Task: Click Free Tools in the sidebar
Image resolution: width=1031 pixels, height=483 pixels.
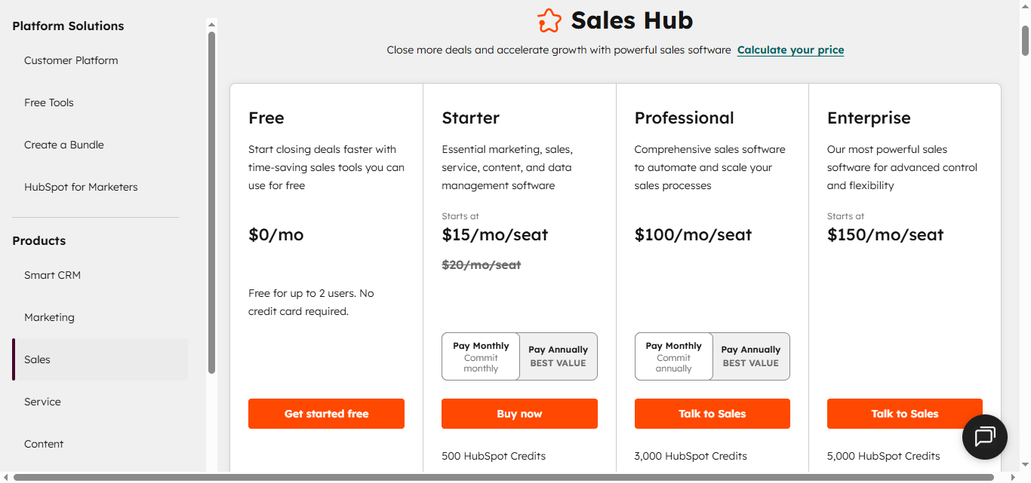Action: 48,102
